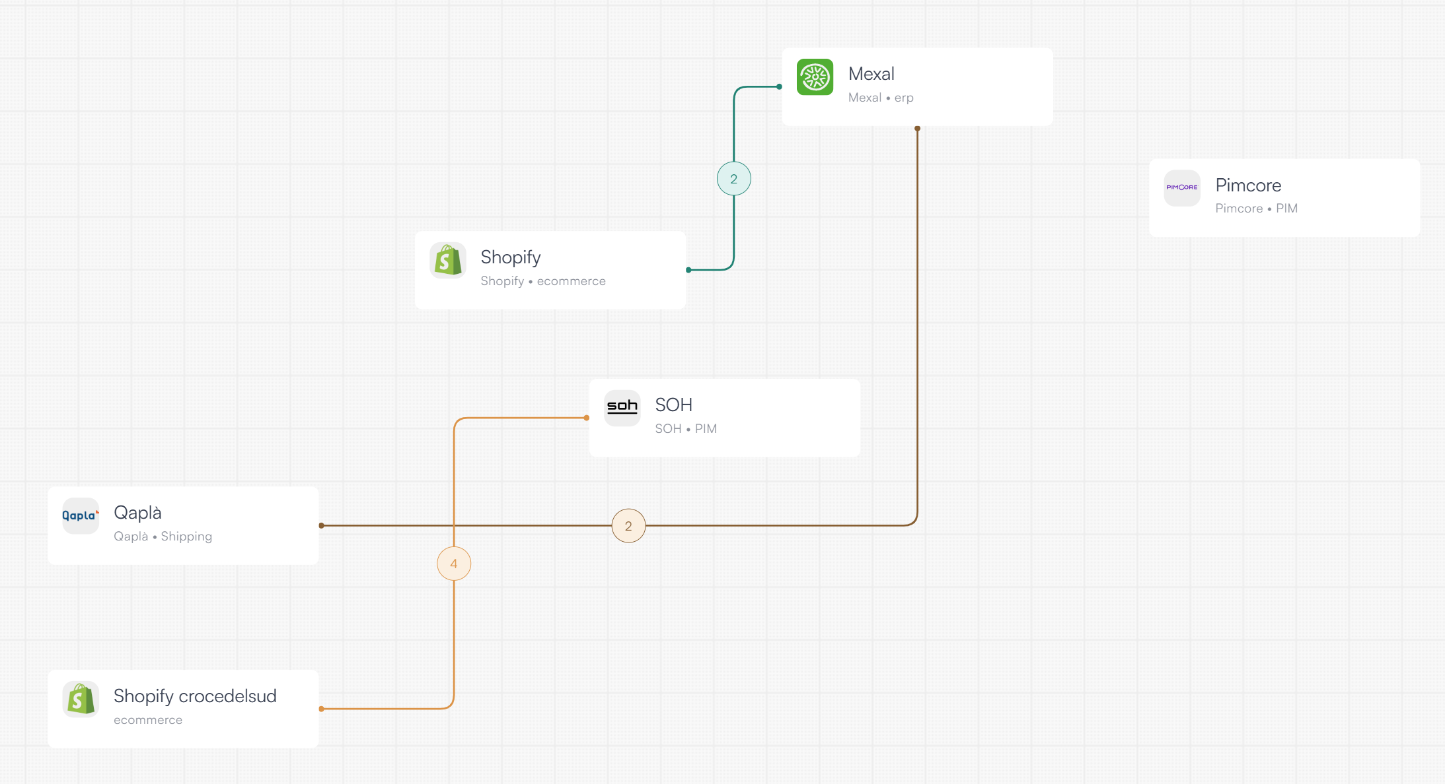Click the Pimcore logo icon
This screenshot has width=1445, height=784.
coord(1182,188)
